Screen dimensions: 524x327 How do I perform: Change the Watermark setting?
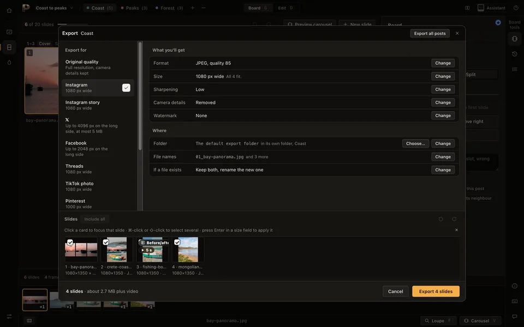pyautogui.click(x=443, y=116)
